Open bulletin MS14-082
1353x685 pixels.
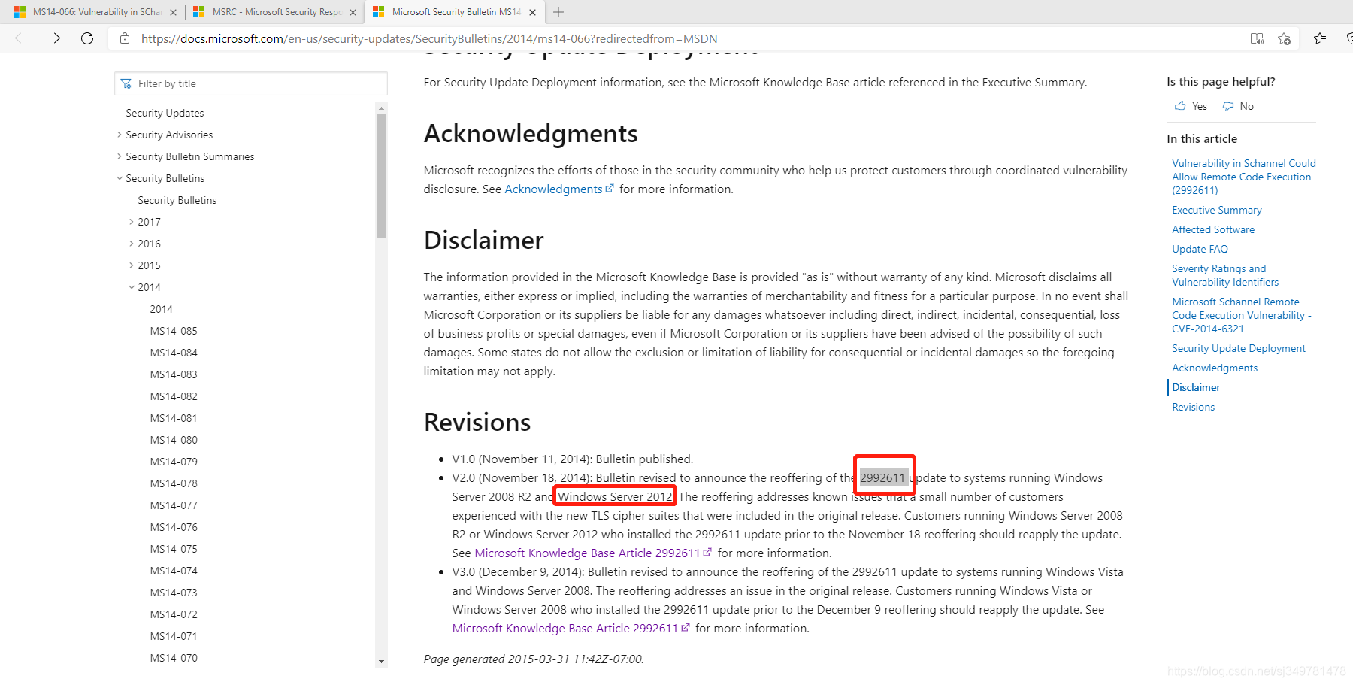pyautogui.click(x=174, y=396)
